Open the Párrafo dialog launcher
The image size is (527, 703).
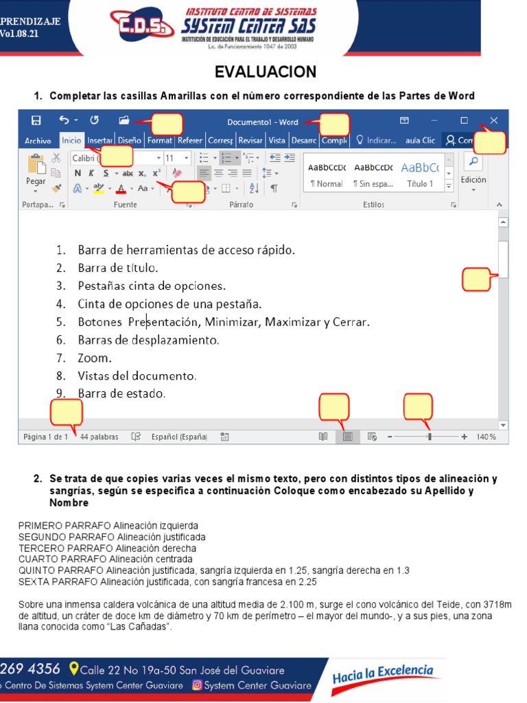tap(294, 205)
